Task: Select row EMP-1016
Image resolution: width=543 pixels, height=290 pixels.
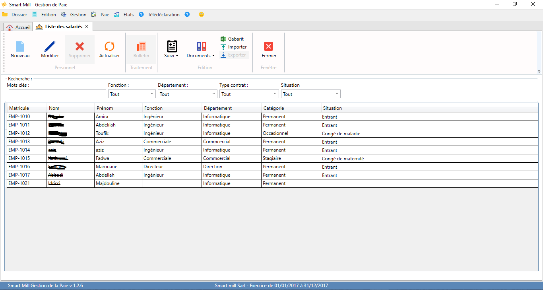Action: pyautogui.click(x=272, y=167)
